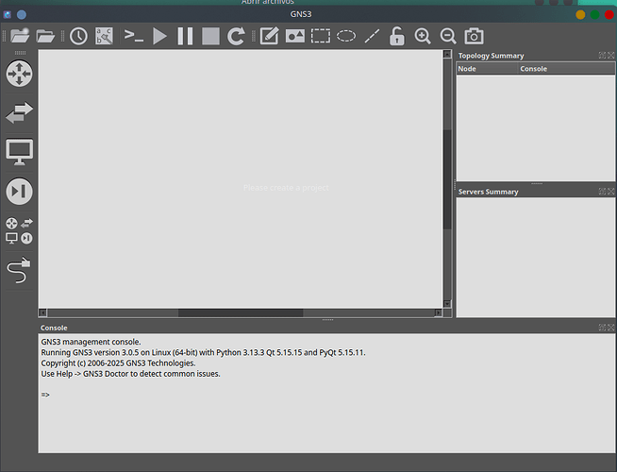Click "Copyright (c) 2006-2025 GNS3 Technologies" line

coord(118,363)
